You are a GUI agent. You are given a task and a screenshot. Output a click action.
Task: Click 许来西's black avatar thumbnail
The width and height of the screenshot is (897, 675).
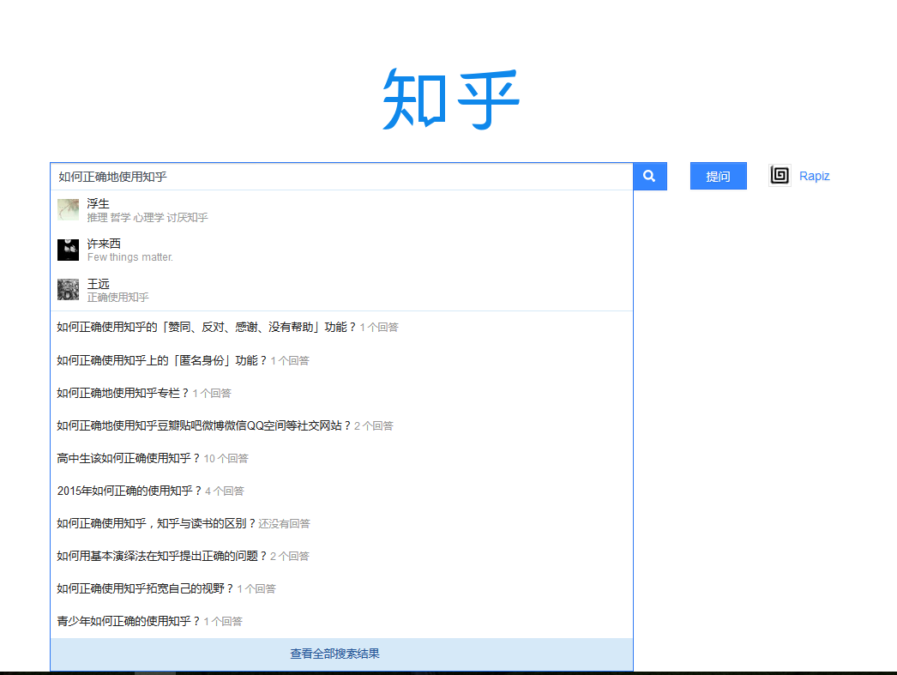point(68,250)
